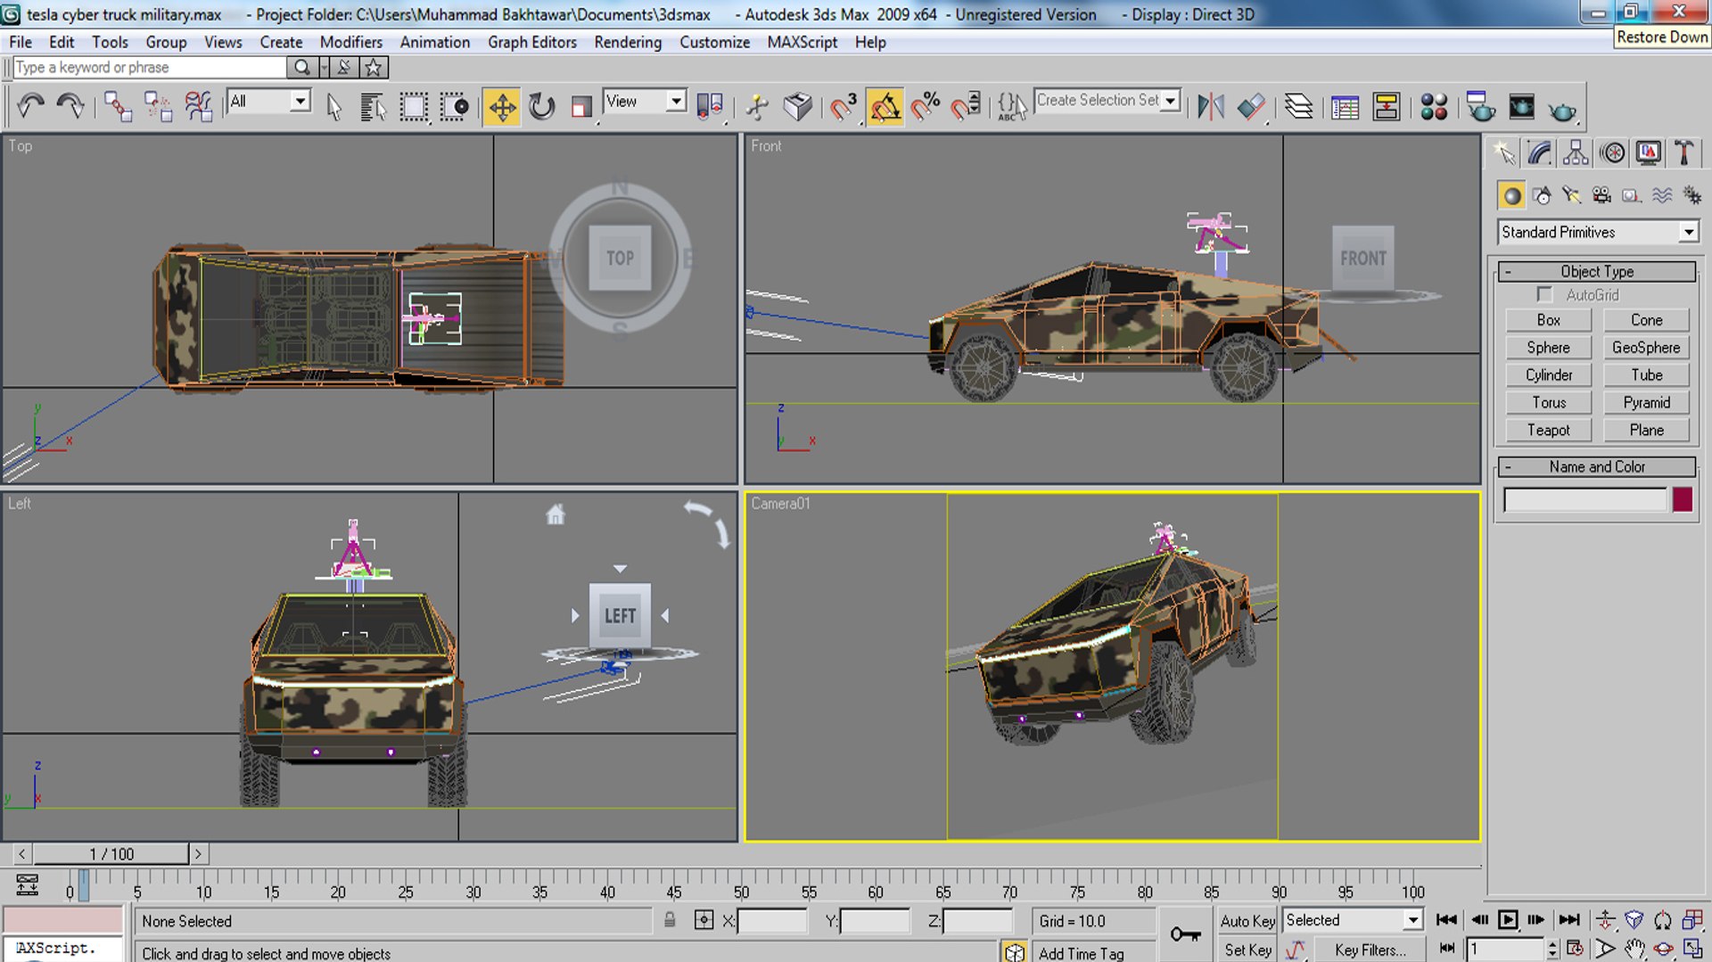Click the FRONT ViewCube face

pyautogui.click(x=1362, y=258)
